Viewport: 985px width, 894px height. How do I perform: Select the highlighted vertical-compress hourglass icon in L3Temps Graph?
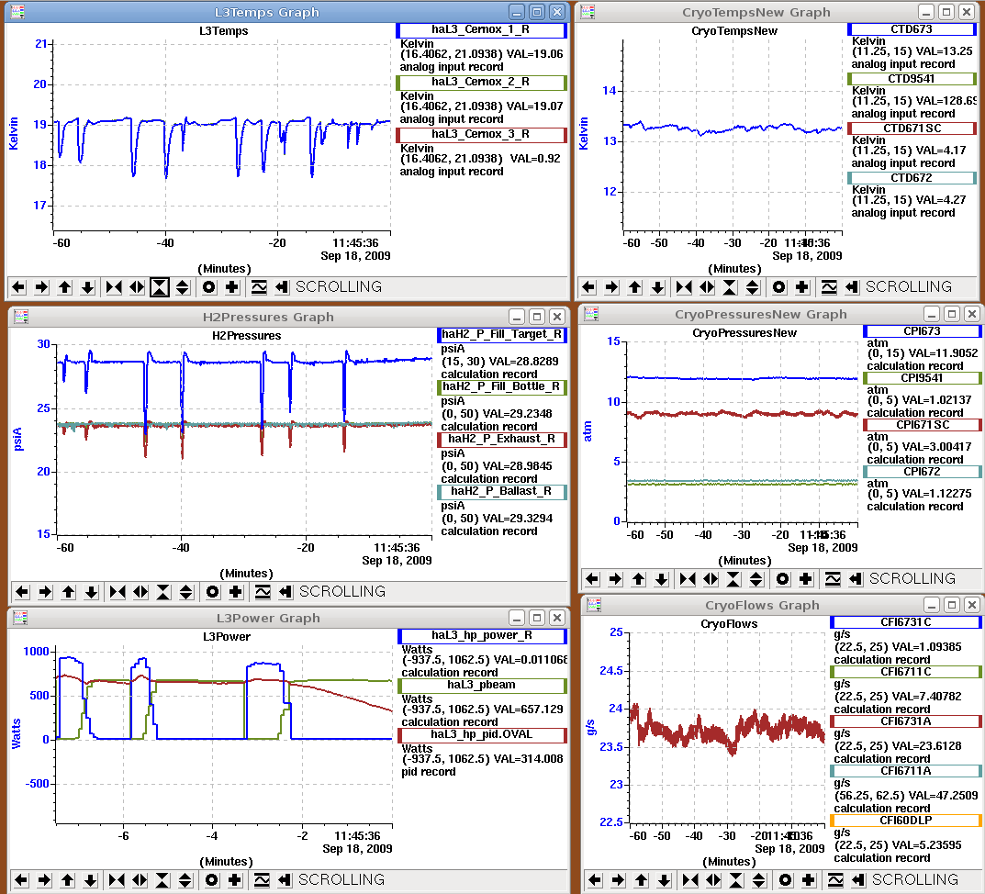pyautogui.click(x=160, y=287)
